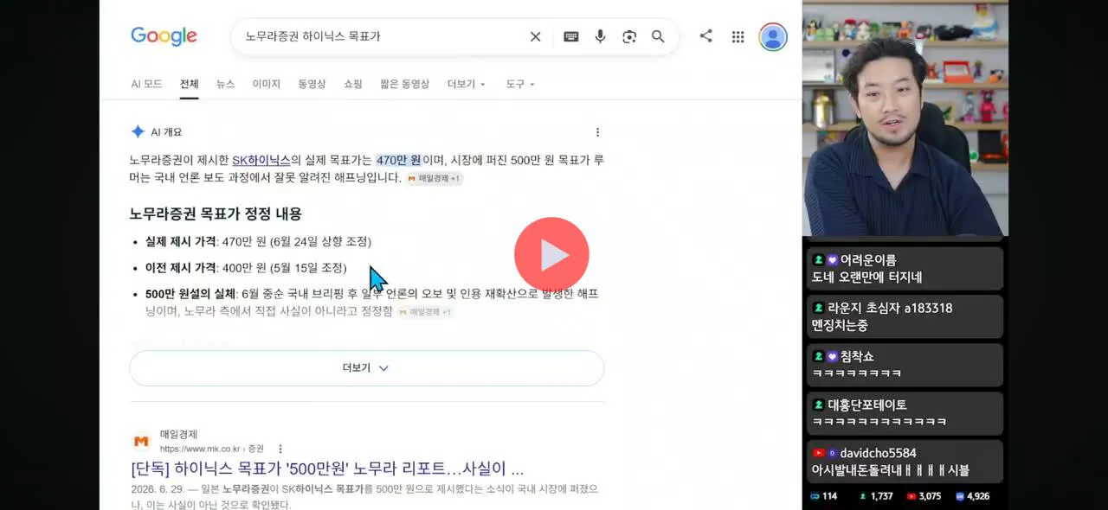The image size is (1108, 510).
Task: Click the 실제 제시 가격 bullet
Action: pyautogui.click(x=258, y=241)
